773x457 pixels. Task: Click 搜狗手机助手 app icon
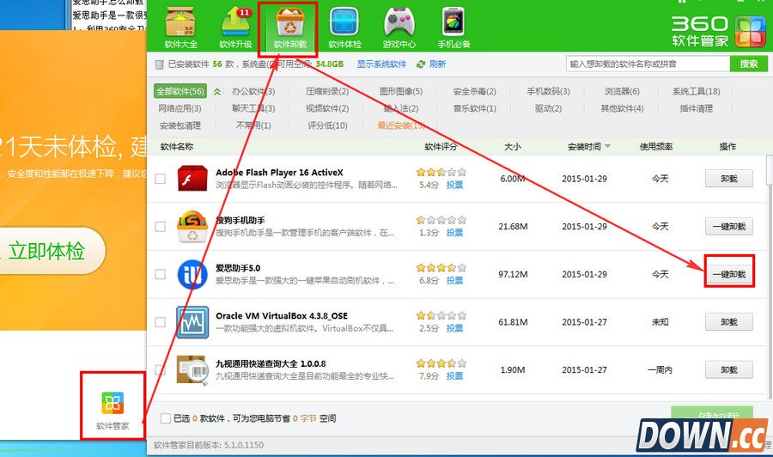point(192,226)
